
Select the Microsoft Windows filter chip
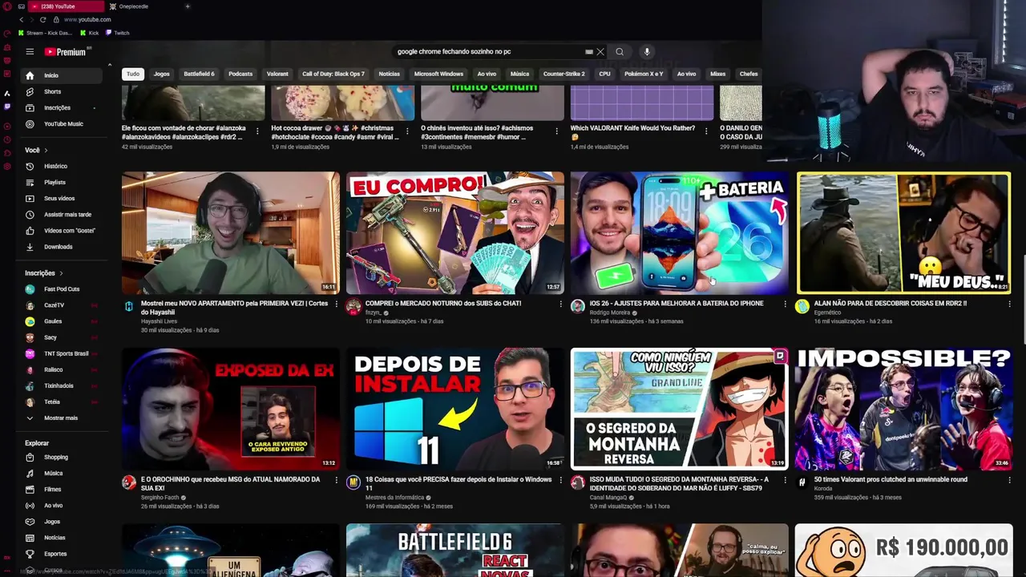438,74
